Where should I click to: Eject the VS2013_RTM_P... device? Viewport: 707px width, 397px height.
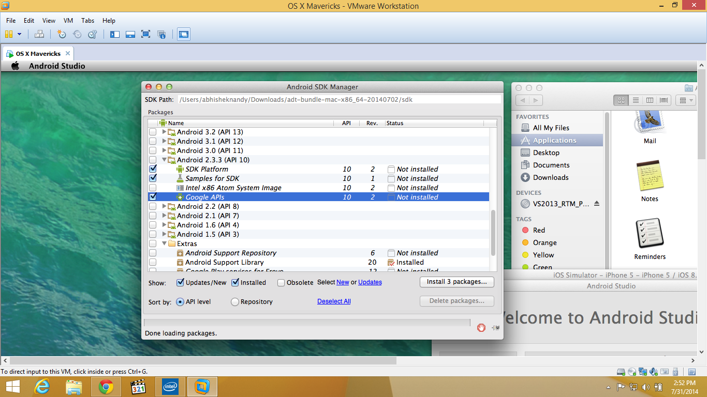click(x=597, y=204)
